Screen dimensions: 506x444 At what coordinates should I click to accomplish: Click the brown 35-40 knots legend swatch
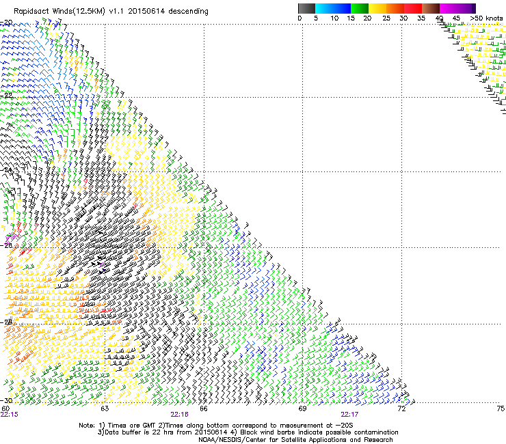point(431,8)
